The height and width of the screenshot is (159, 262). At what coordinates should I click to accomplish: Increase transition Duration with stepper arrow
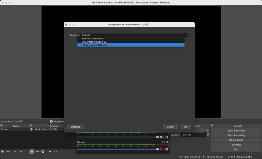(208, 134)
